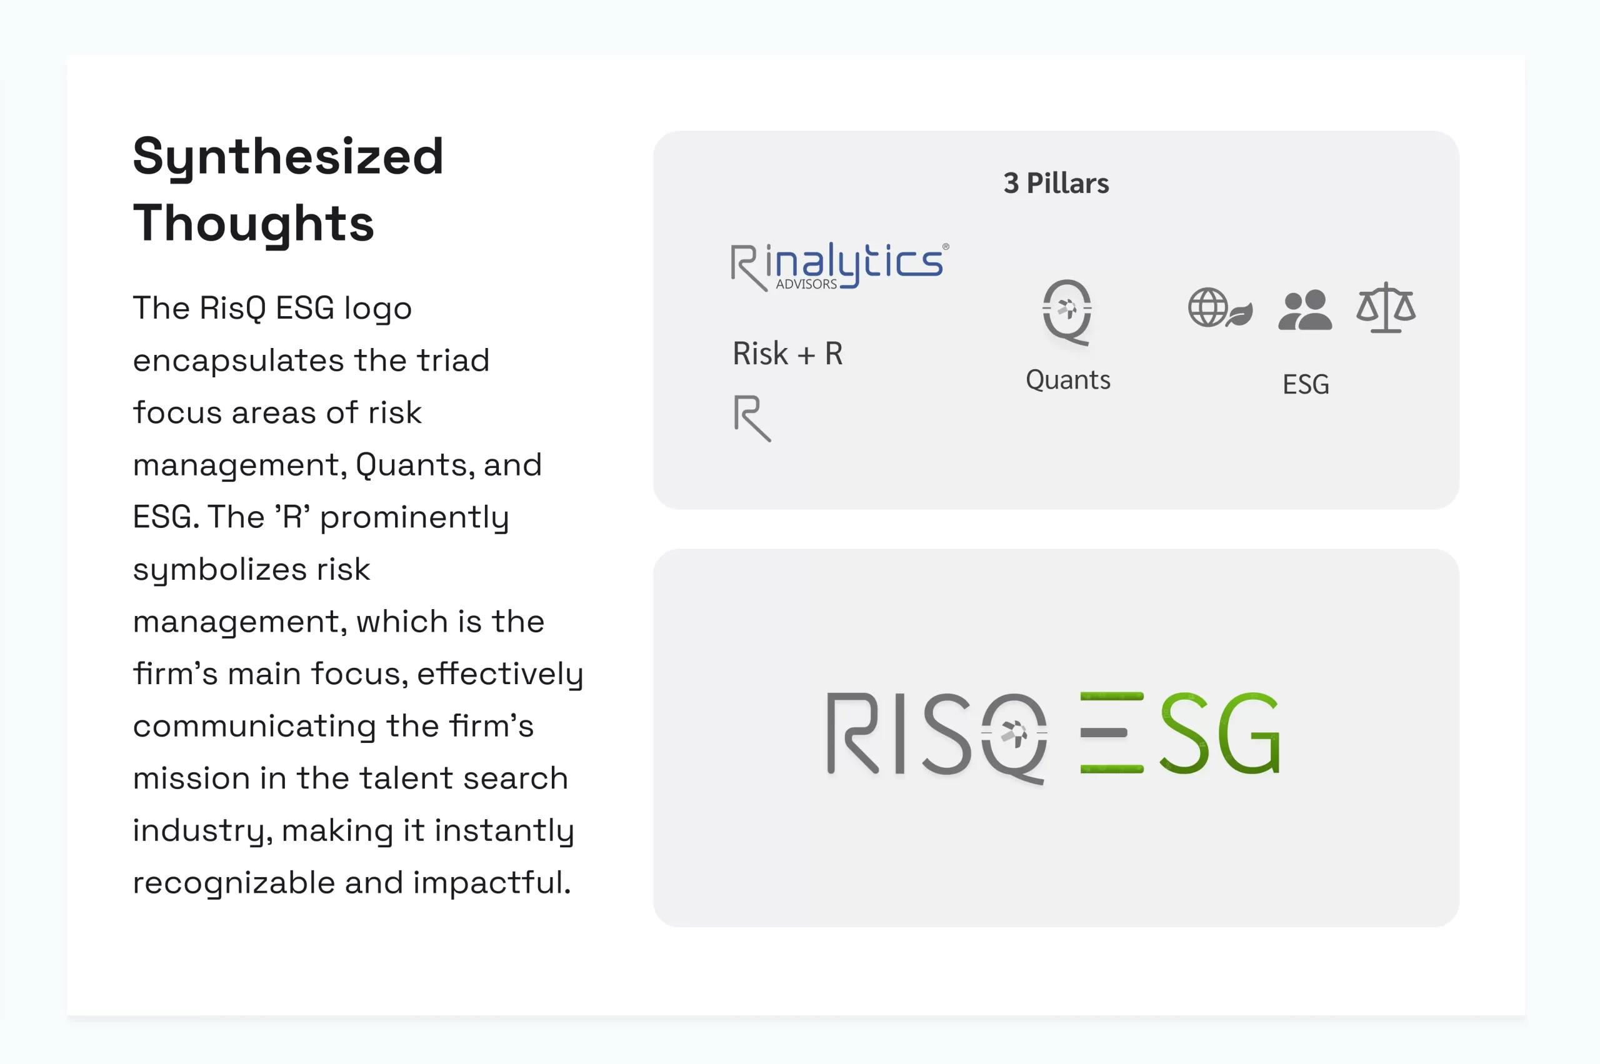Image resolution: width=1600 pixels, height=1064 pixels.
Task: Click the Risk + R label
Action: [787, 354]
